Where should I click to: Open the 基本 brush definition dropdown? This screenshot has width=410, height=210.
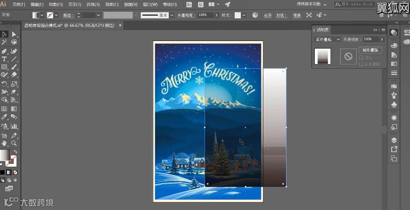point(172,15)
